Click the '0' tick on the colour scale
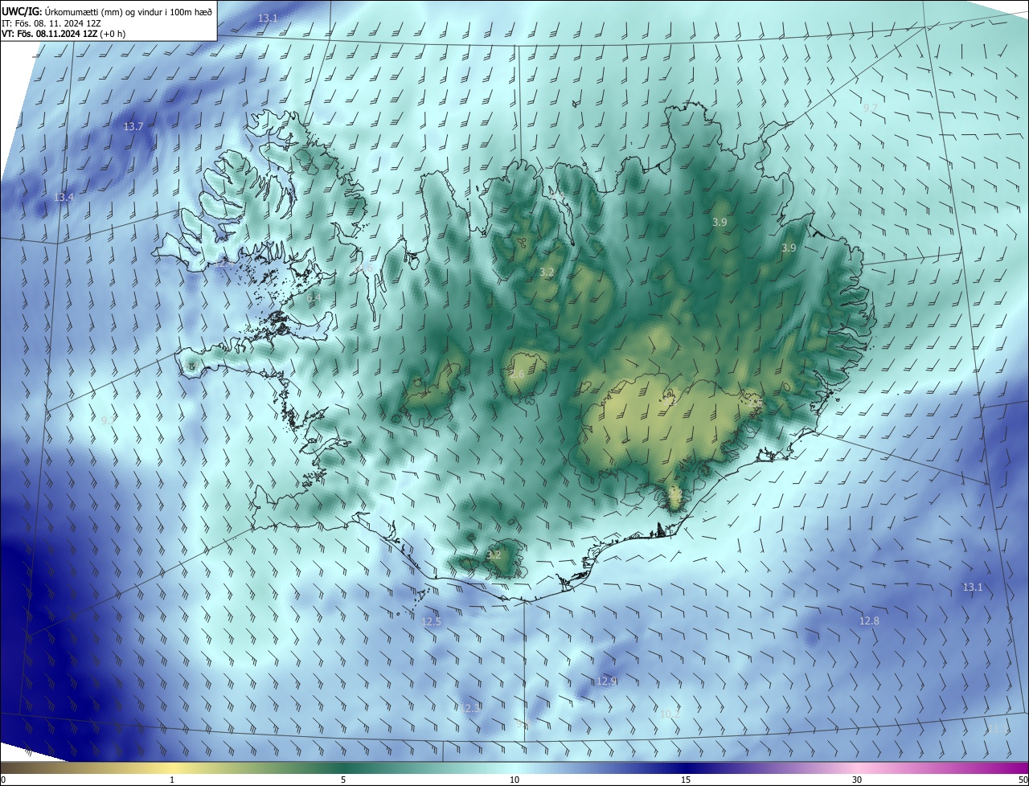Viewport: 1029px width, 786px height. click(x=2, y=780)
